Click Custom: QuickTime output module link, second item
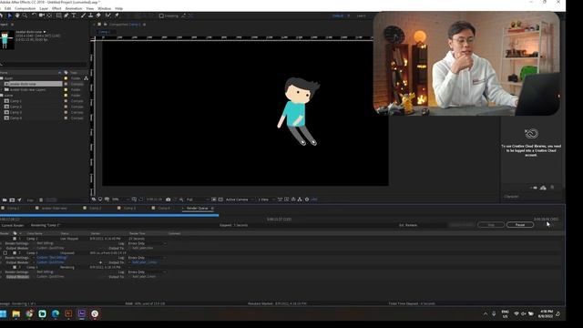Screen dimensions: 583x328 (50, 262)
